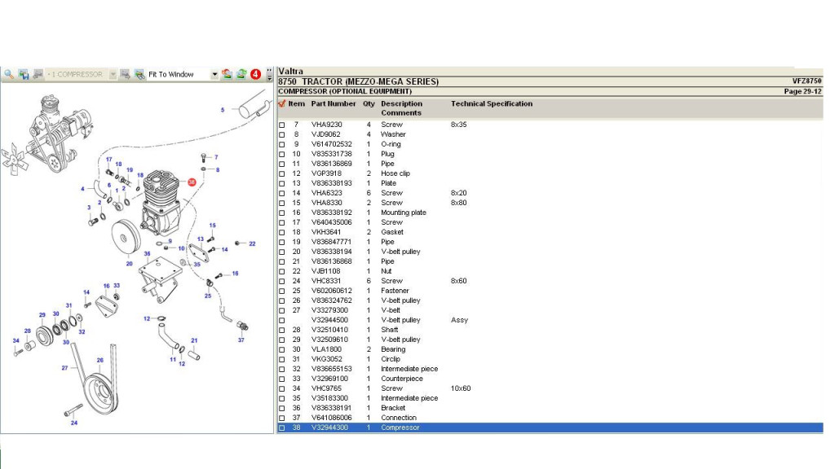Click part number V836338193
This screenshot has height=469, width=835.
[332, 183]
